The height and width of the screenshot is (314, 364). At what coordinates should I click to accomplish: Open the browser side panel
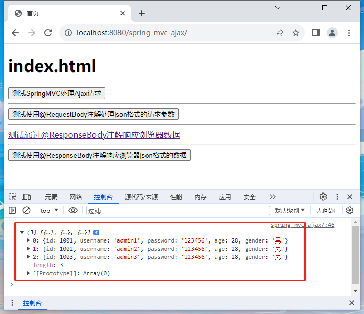pos(316,33)
